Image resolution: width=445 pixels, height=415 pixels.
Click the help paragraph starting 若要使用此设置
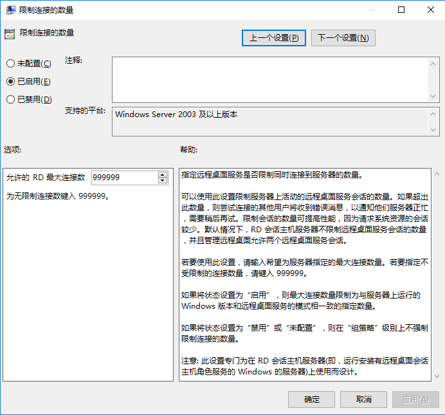305,268
